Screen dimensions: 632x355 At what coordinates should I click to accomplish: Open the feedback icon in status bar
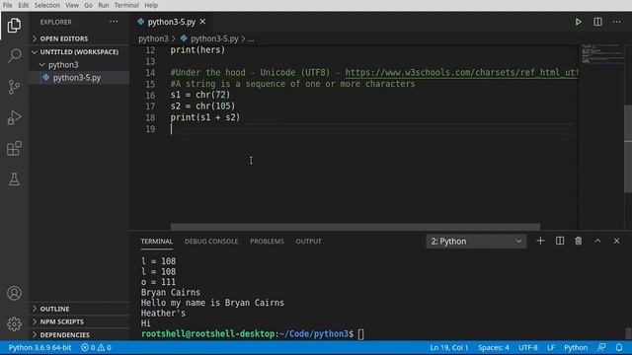[601, 347]
